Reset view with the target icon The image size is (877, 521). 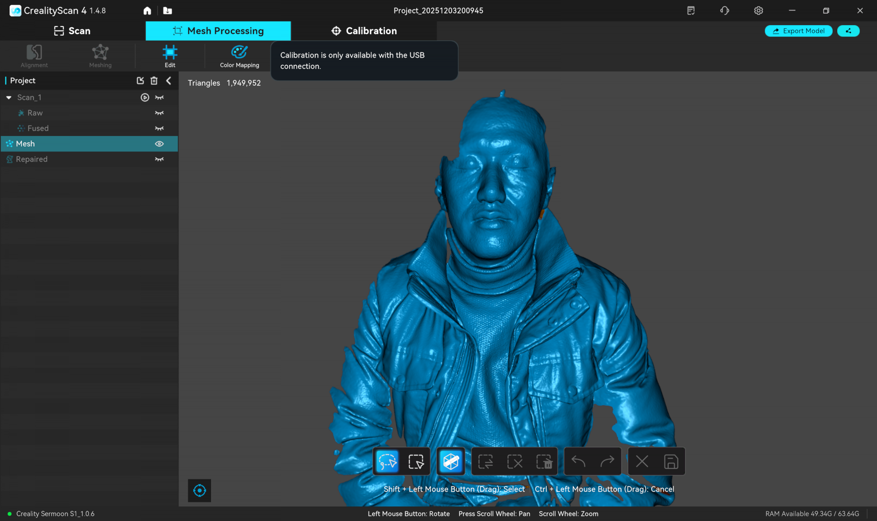(200, 490)
